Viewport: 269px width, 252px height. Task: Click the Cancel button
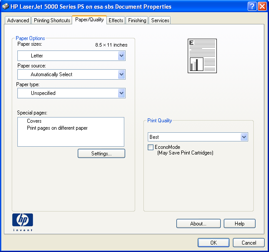point(249,242)
